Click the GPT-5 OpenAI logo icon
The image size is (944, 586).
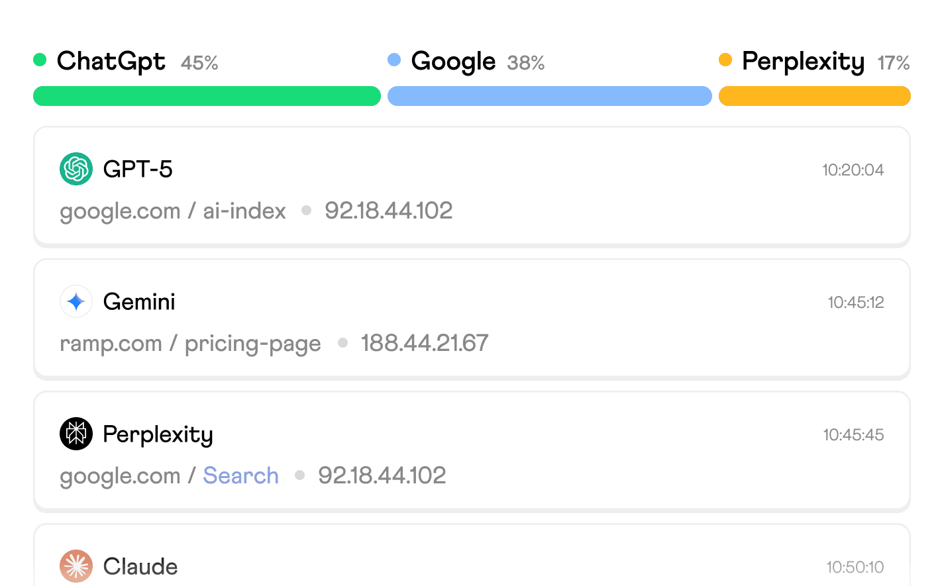(76, 169)
